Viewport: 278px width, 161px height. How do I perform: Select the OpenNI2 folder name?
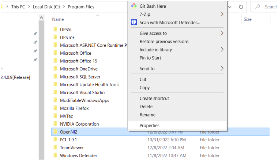pos(68,132)
